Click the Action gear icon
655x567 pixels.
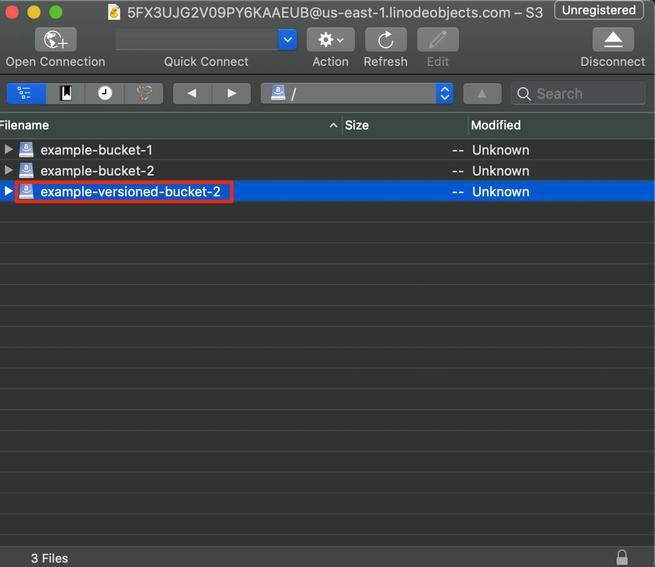point(330,40)
